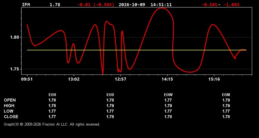Select the EOW column header
Viewport: 259px width, 138px height.
point(168,95)
